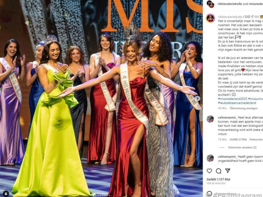Screen dimensions: 263x197
Task: Open rikkievaleriekolle's story ring avatar by the caption
Action: (210, 18)
